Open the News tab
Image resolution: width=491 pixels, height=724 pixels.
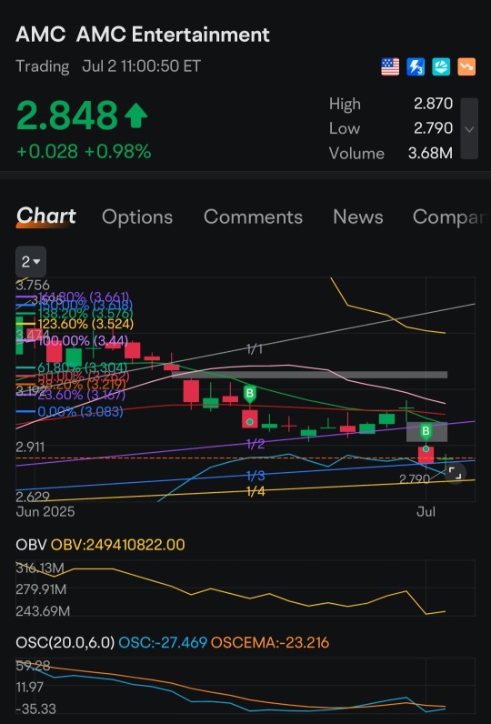(x=358, y=217)
